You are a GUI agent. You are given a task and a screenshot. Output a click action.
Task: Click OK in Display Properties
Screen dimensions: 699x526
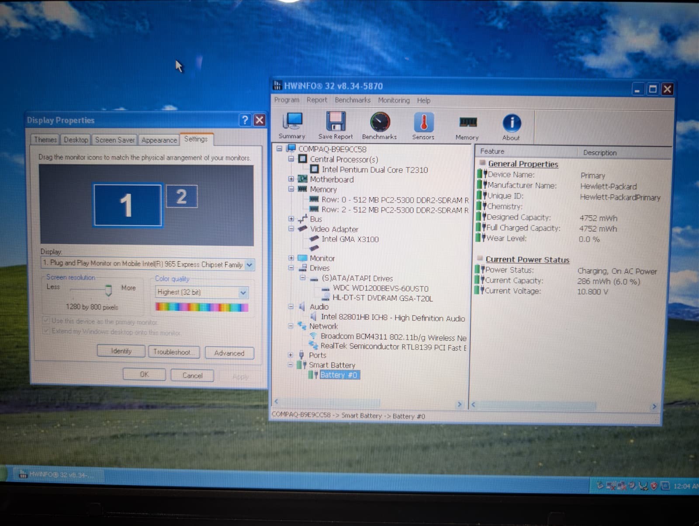(x=144, y=375)
